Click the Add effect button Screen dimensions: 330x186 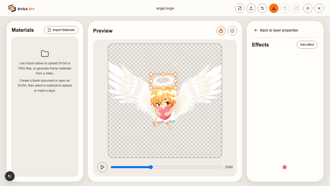click(x=307, y=45)
